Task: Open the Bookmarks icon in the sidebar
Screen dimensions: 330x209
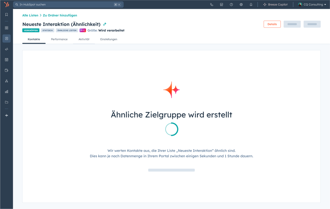Action: click(x=6, y=14)
